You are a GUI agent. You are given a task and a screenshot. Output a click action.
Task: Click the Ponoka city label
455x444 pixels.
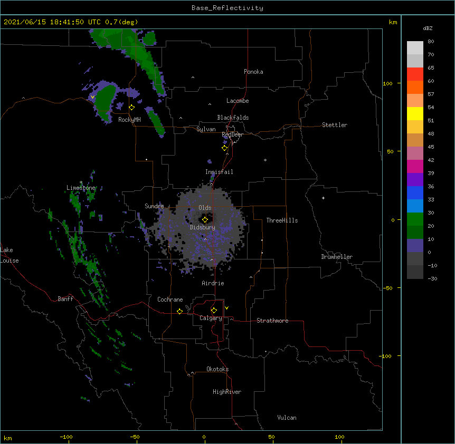tap(253, 72)
